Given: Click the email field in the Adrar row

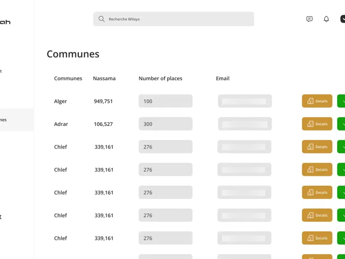Looking at the screenshot, I should click(x=244, y=124).
